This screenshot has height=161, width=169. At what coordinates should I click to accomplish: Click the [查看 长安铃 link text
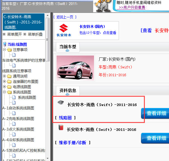pos(155,30)
